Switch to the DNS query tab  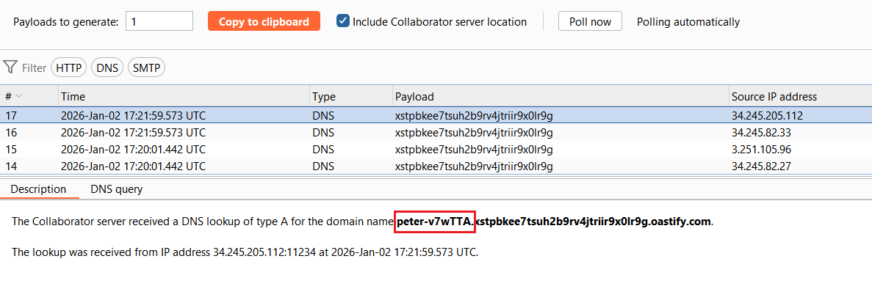(116, 189)
